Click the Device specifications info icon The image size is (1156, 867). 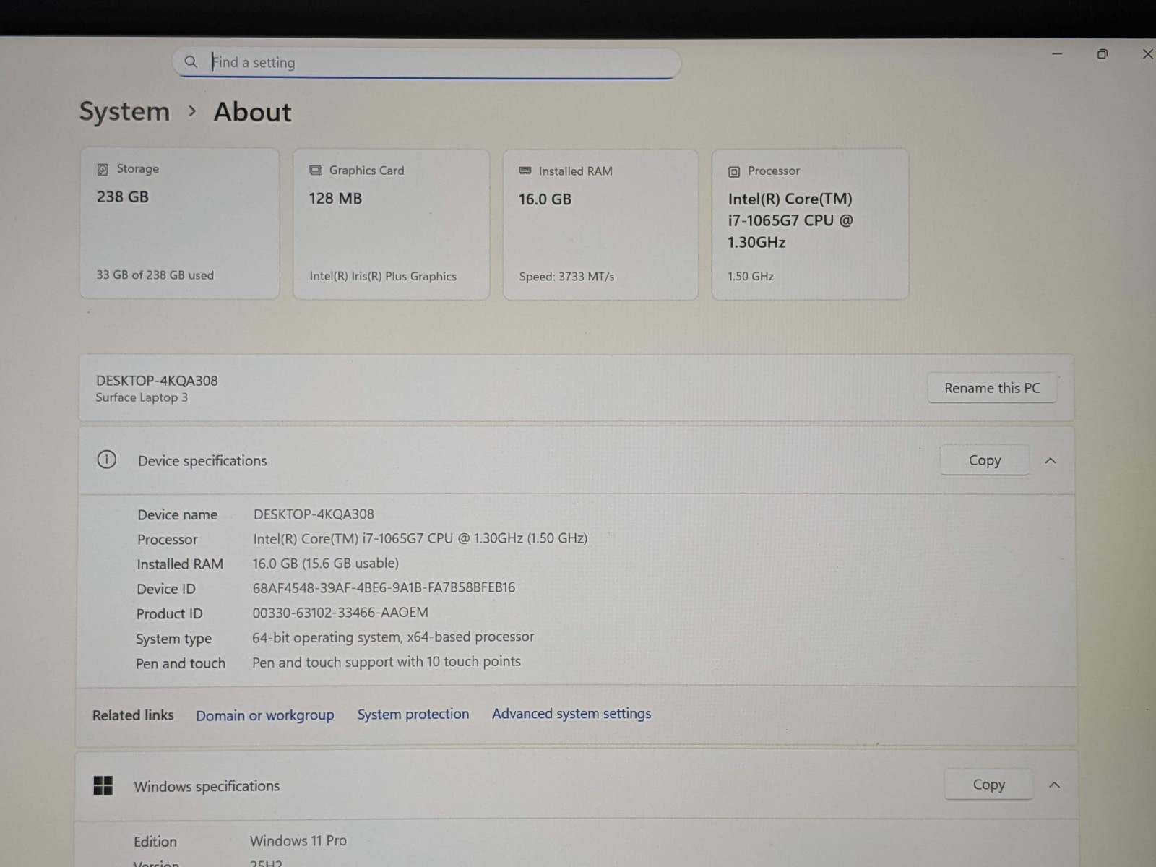pos(106,460)
